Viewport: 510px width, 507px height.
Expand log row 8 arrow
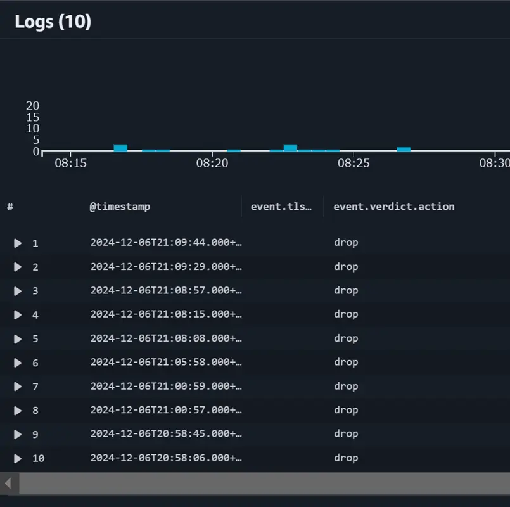point(18,410)
